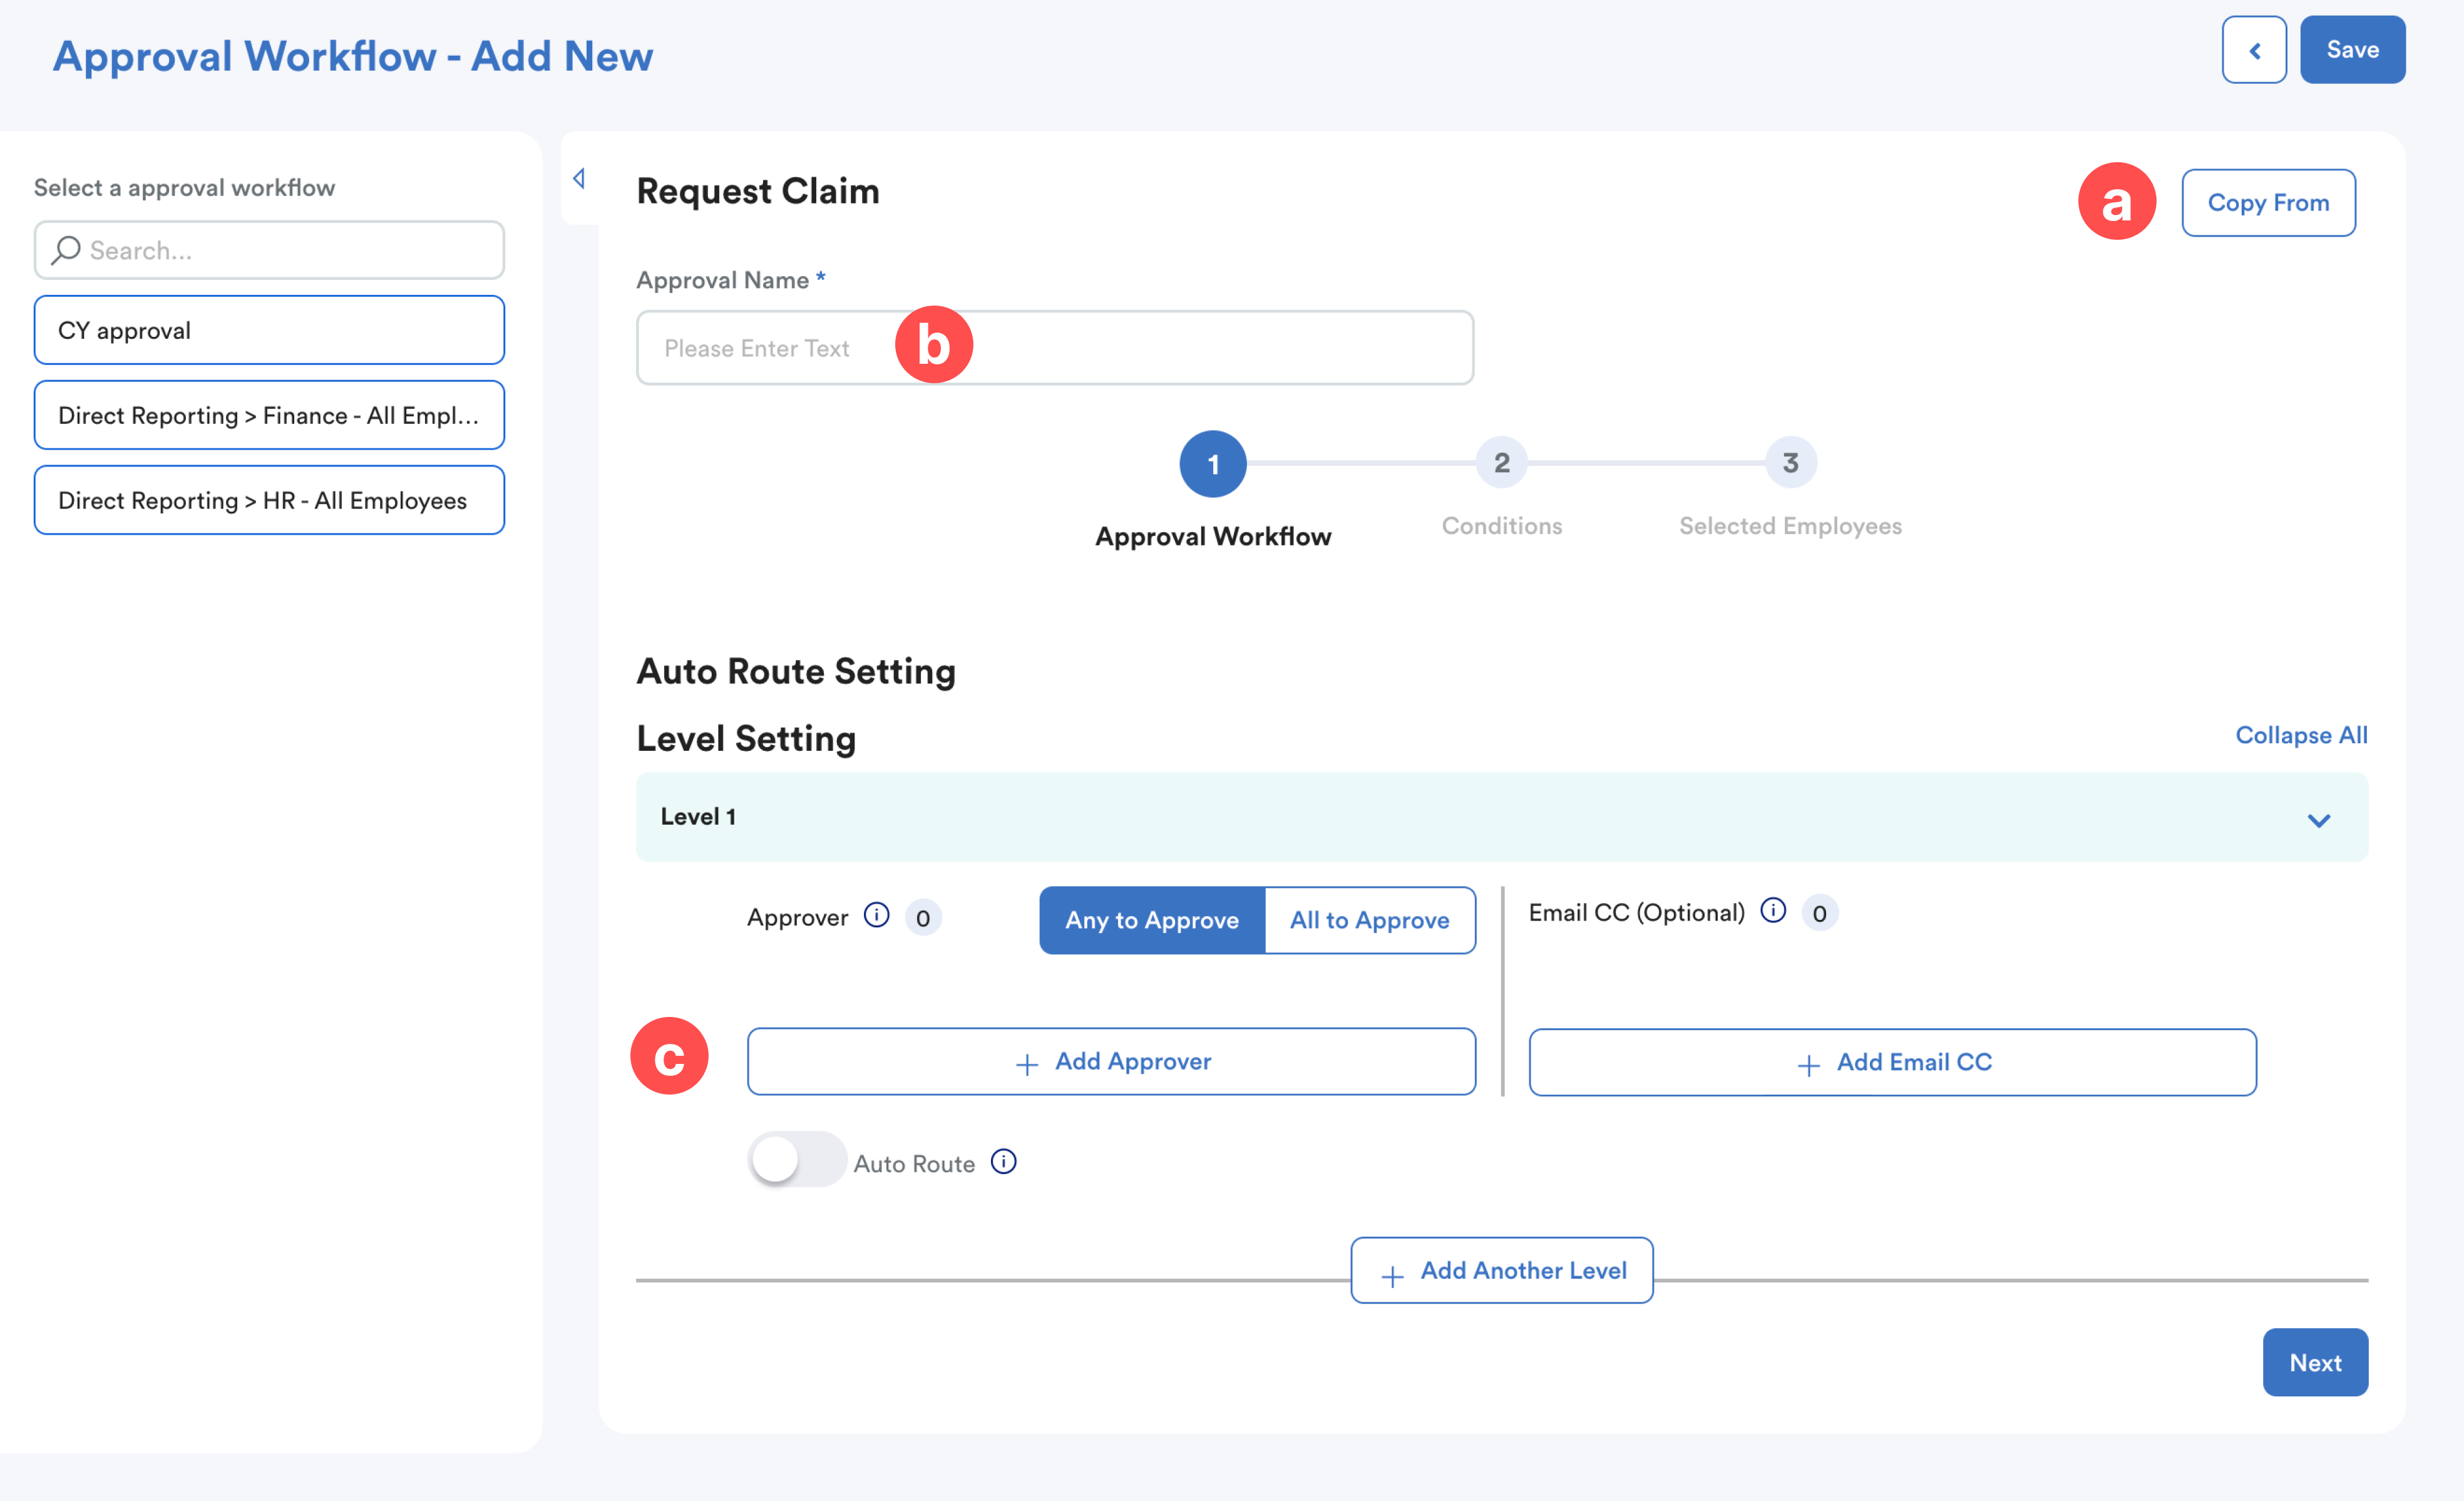
Task: Go to step 2 Conditions
Action: click(x=1501, y=463)
